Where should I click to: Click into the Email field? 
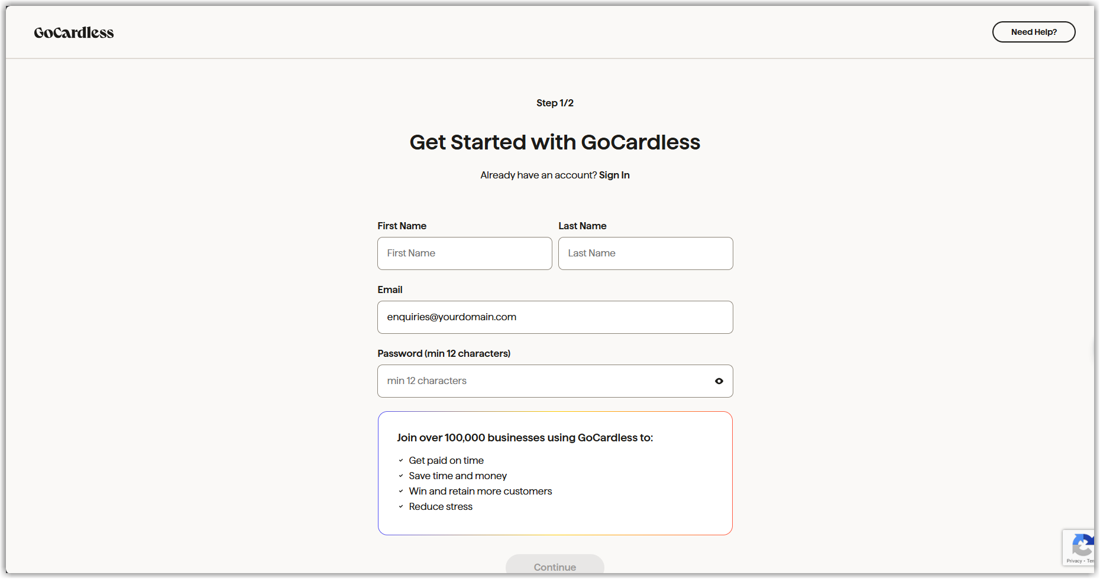(555, 317)
